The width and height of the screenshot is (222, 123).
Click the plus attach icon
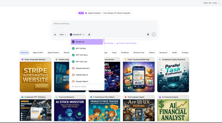[x=55, y=35]
